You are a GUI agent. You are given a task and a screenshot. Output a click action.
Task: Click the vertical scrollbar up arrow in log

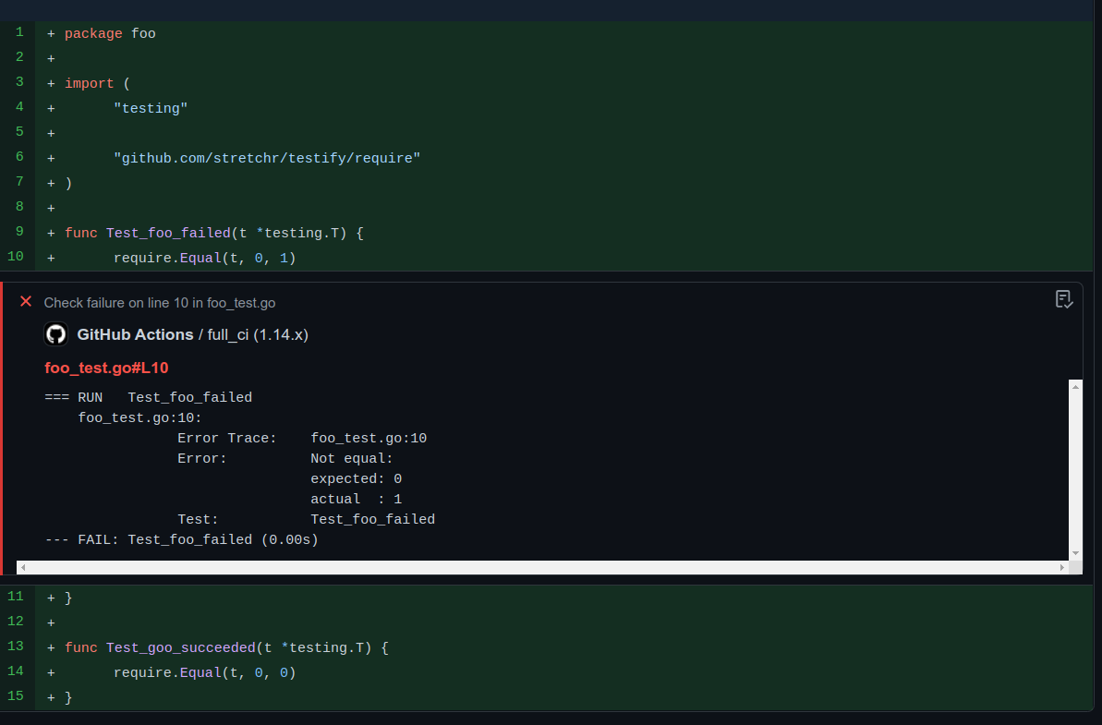pyautogui.click(x=1075, y=387)
